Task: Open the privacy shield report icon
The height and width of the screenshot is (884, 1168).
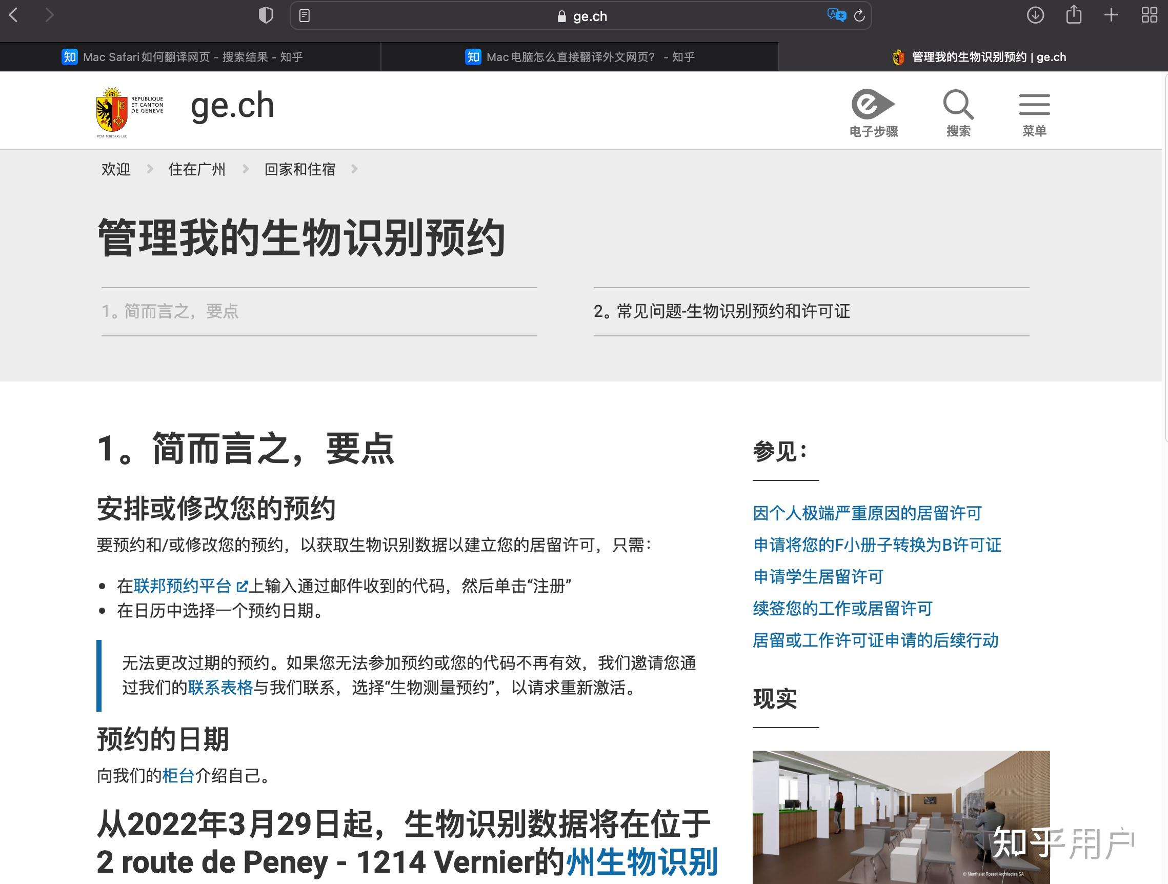Action: (x=266, y=15)
